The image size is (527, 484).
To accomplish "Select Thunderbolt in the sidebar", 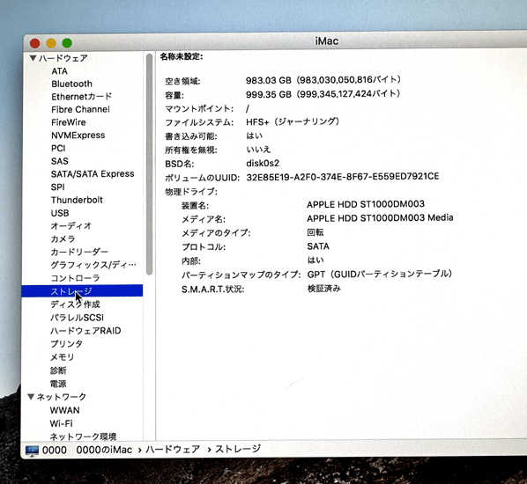I will tap(77, 200).
